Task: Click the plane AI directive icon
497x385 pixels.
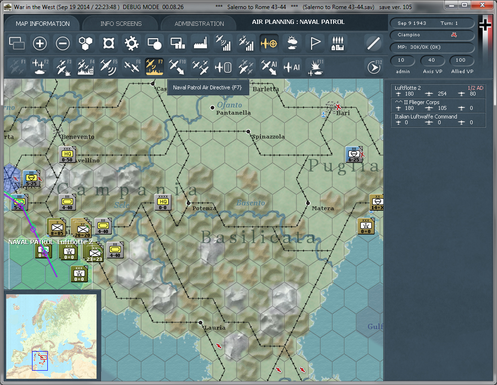Action: coord(292,67)
